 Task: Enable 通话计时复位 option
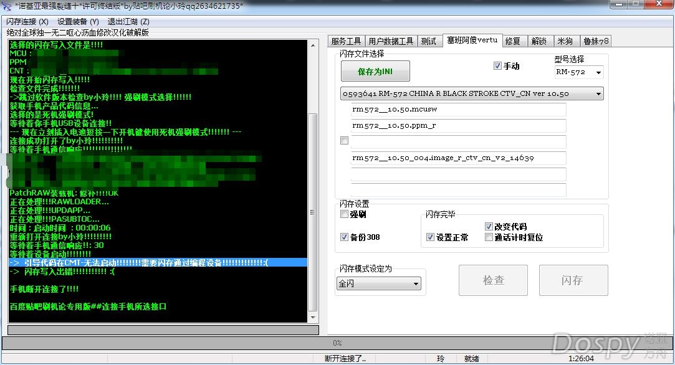click(489, 237)
